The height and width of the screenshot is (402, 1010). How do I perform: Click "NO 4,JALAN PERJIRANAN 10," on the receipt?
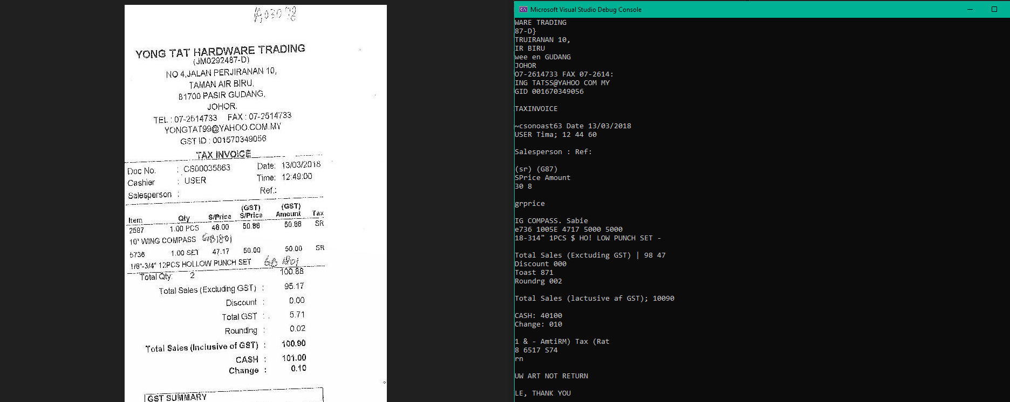221,73
